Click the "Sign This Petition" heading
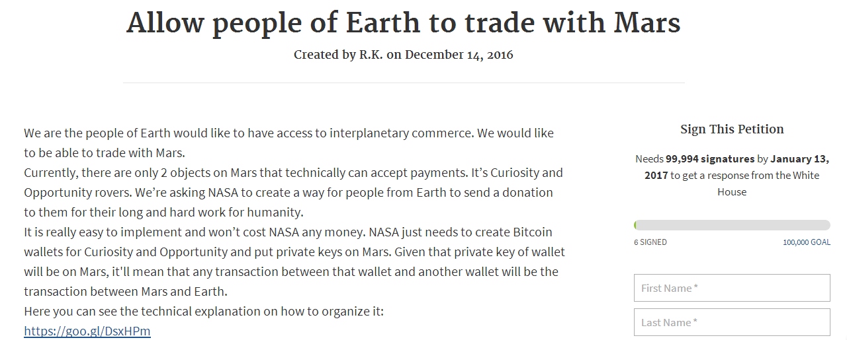Image resolution: width=847 pixels, height=340 pixels. pos(732,129)
